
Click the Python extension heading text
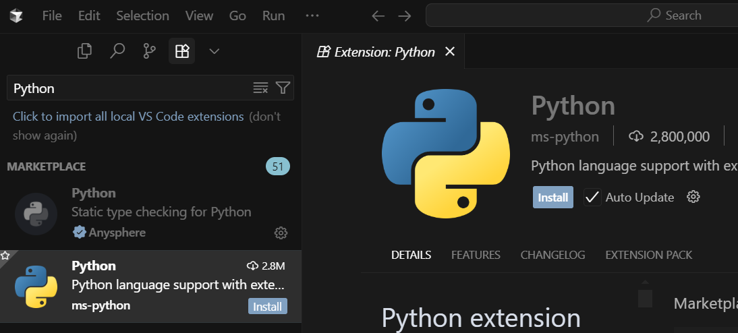pos(480,318)
